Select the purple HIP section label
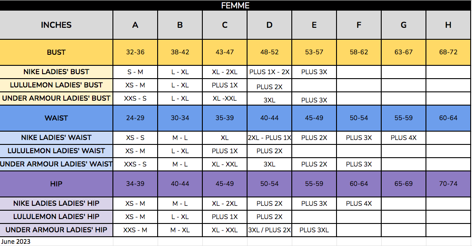The height and width of the screenshot is (246, 472). (x=56, y=184)
